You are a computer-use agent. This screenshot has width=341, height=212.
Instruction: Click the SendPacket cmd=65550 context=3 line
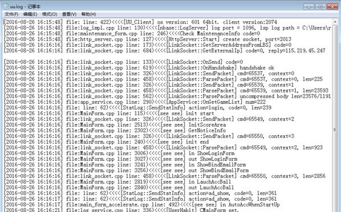149,136
